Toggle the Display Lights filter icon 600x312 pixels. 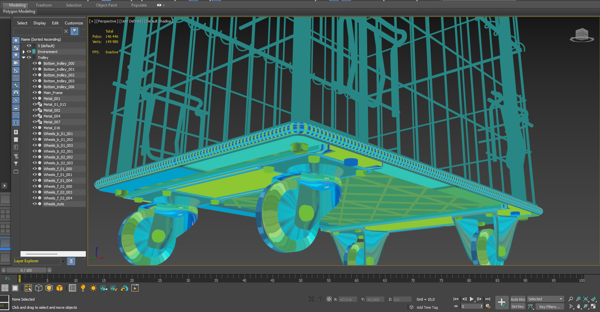click(x=16, y=55)
